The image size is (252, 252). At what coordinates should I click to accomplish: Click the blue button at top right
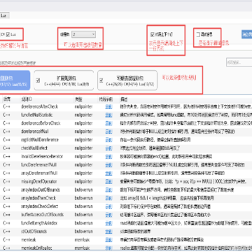[247, 34]
